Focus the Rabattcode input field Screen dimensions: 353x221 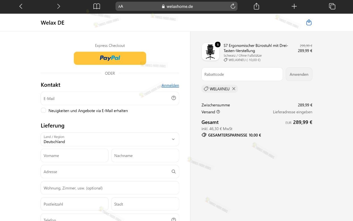(x=242, y=74)
